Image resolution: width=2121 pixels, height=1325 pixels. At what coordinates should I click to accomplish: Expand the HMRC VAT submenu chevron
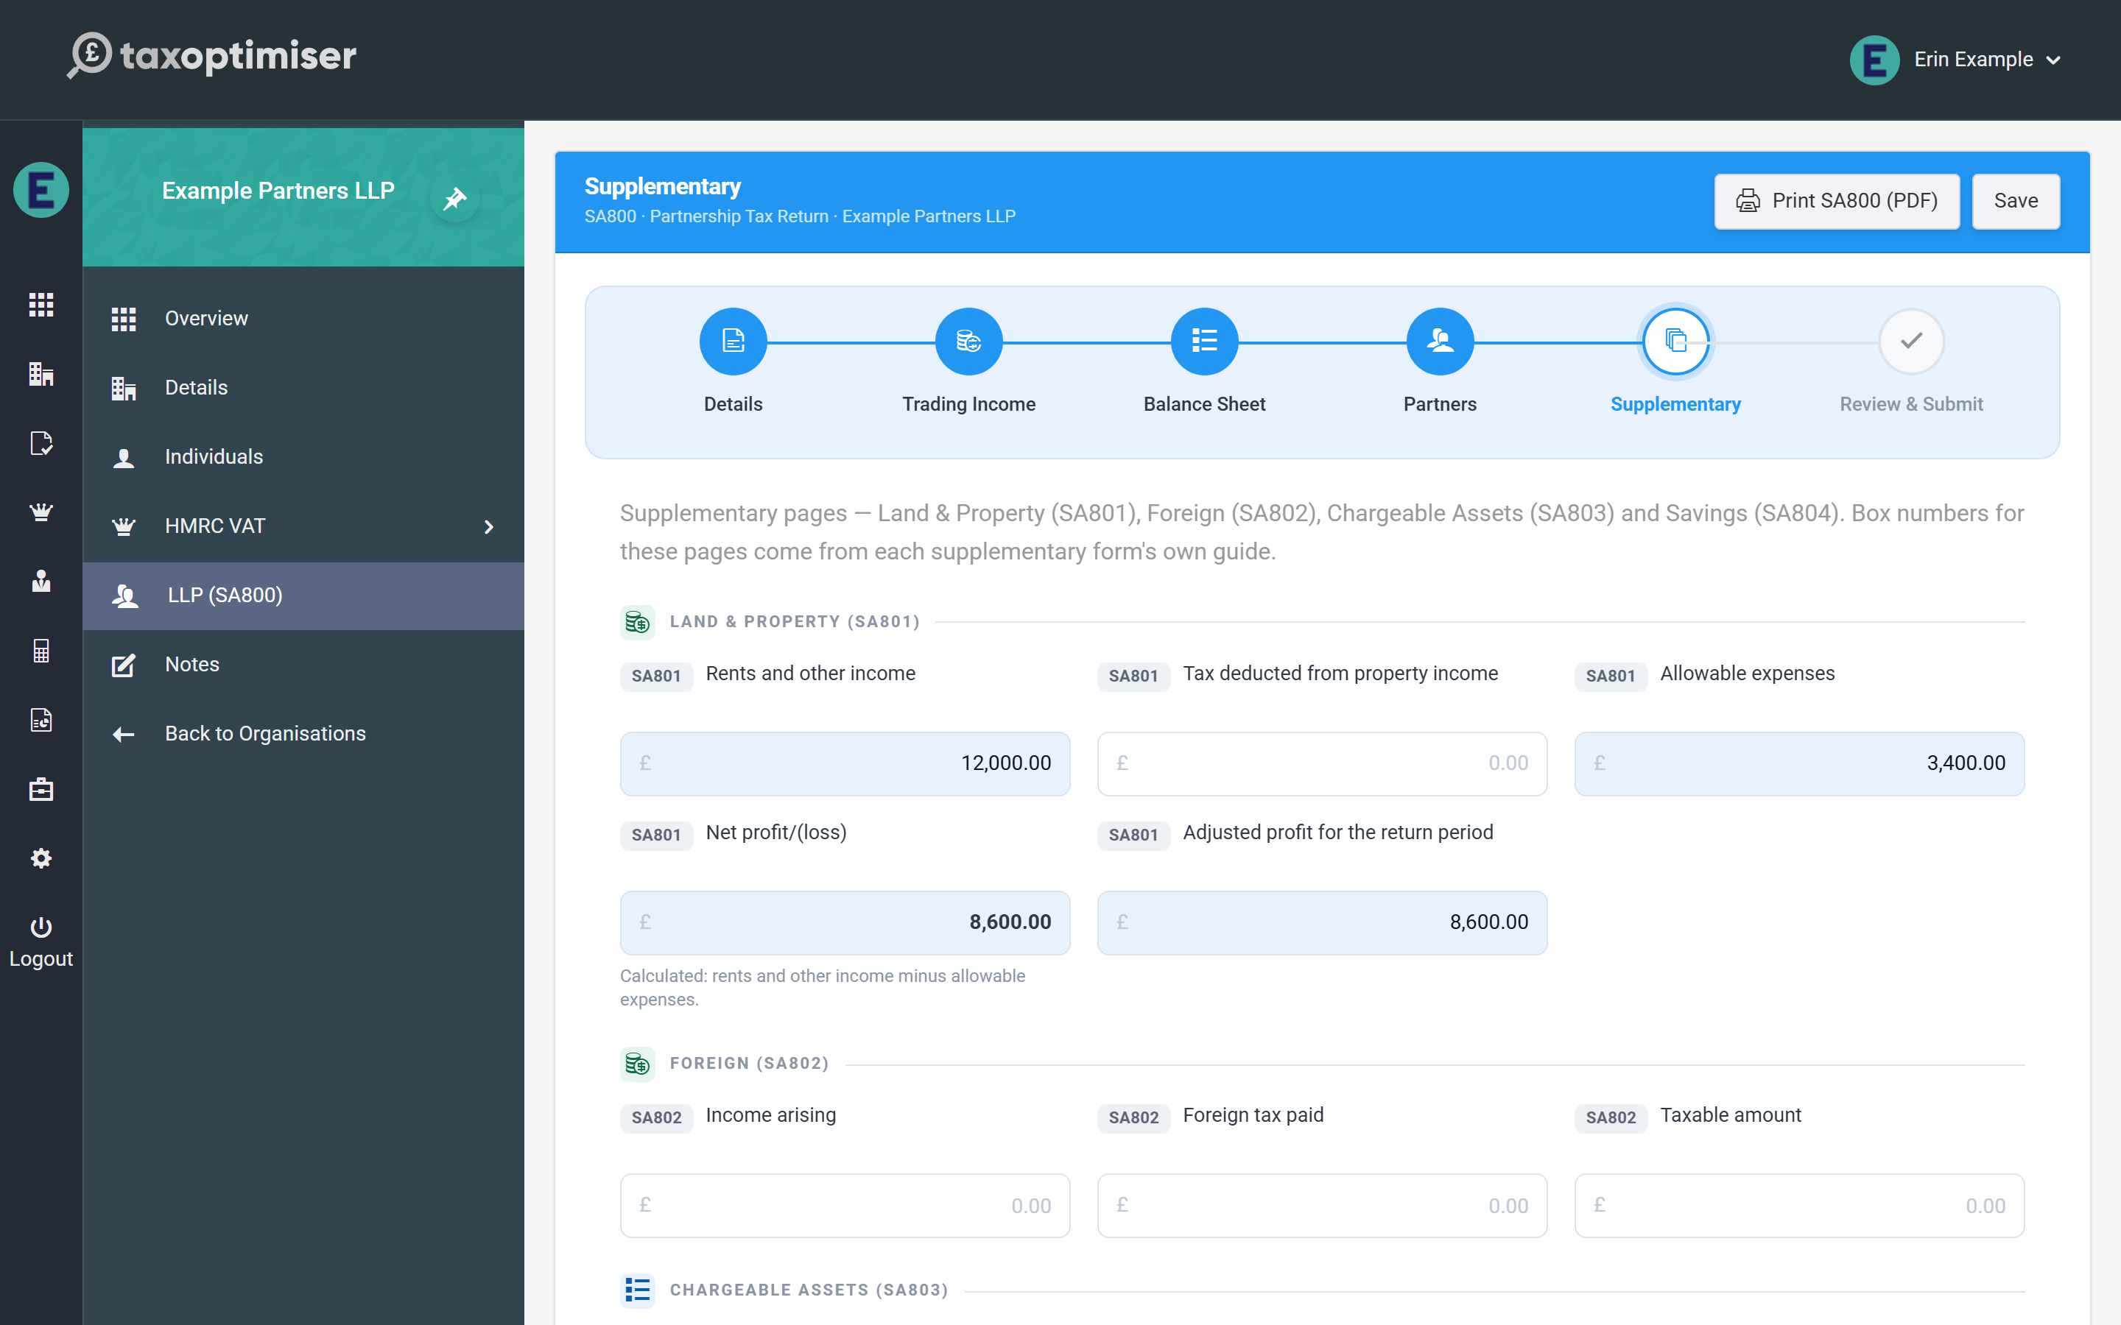coord(489,526)
